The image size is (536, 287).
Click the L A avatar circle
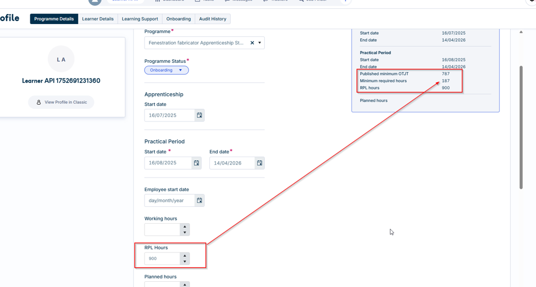[x=61, y=59]
